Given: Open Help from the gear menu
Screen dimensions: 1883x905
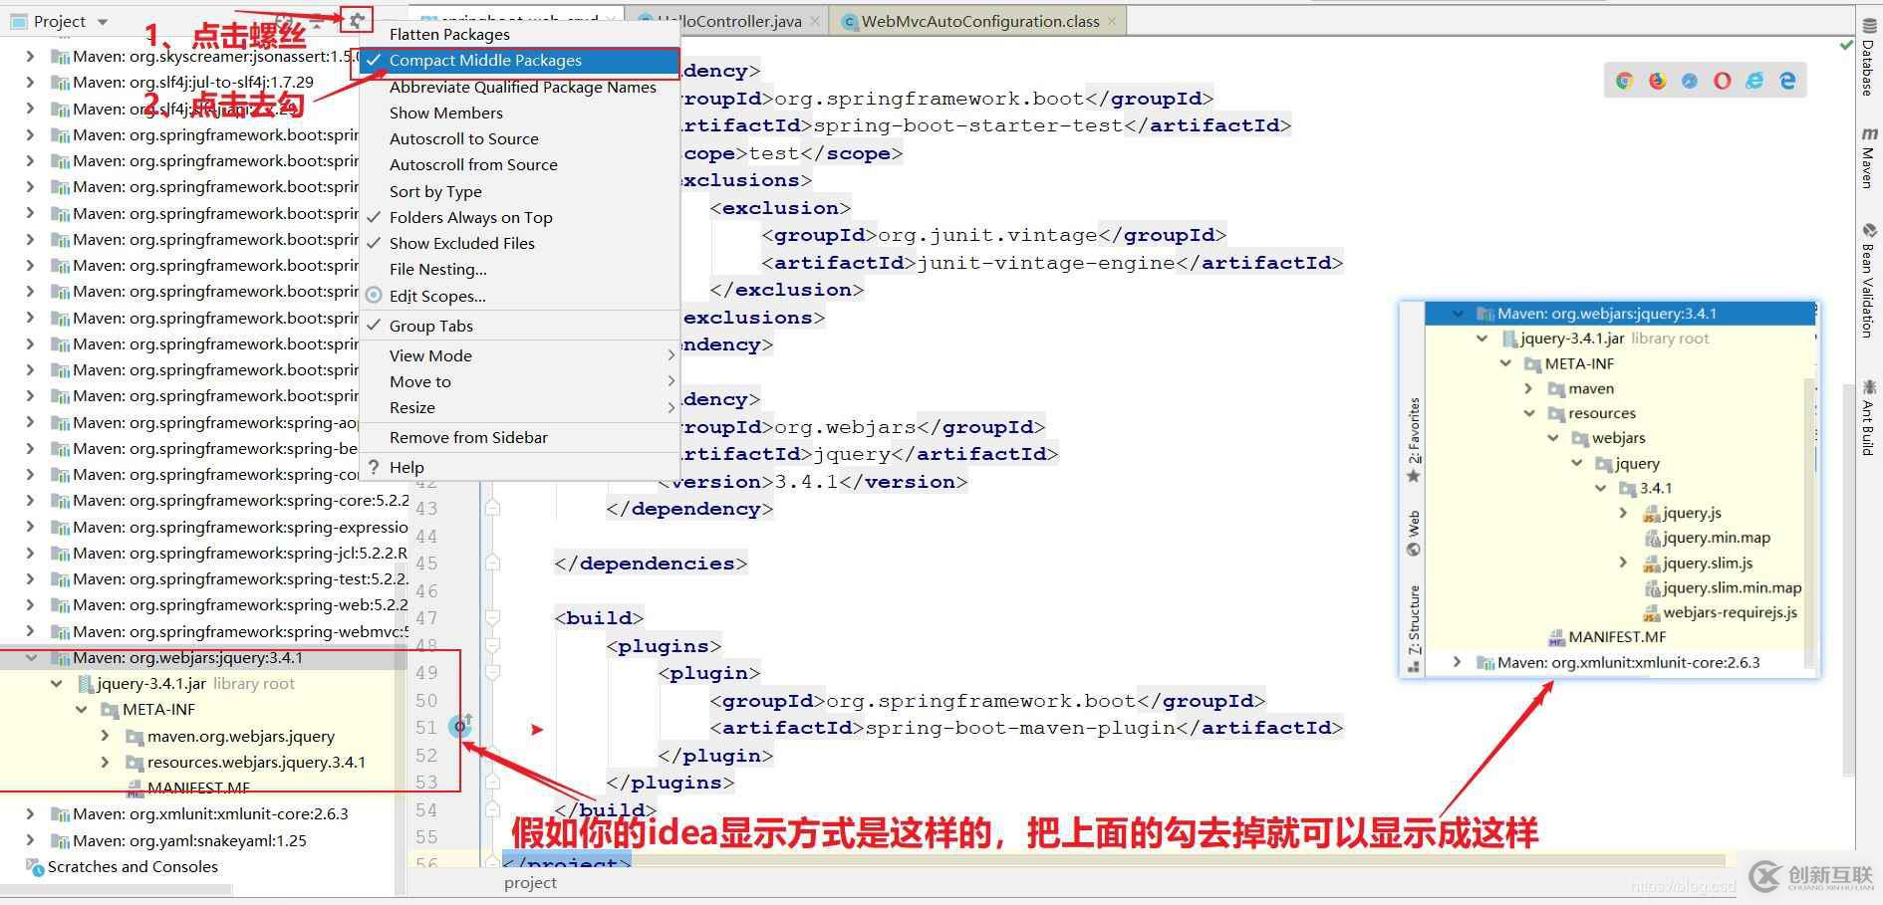Looking at the screenshot, I should pos(519,467).
